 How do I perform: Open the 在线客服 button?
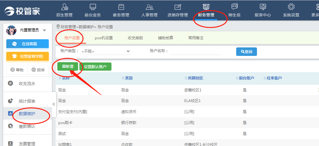point(27,44)
